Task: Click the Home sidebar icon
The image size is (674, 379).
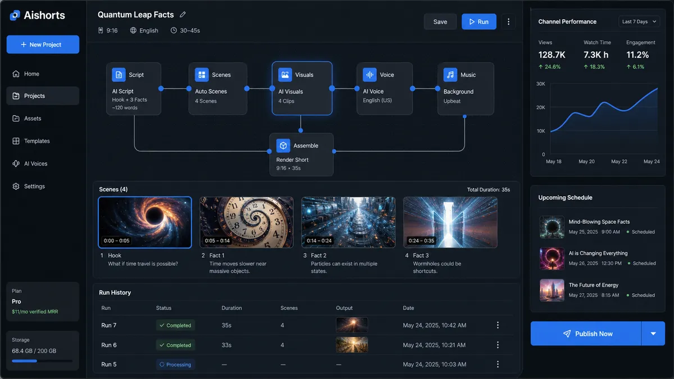Action: click(x=16, y=74)
